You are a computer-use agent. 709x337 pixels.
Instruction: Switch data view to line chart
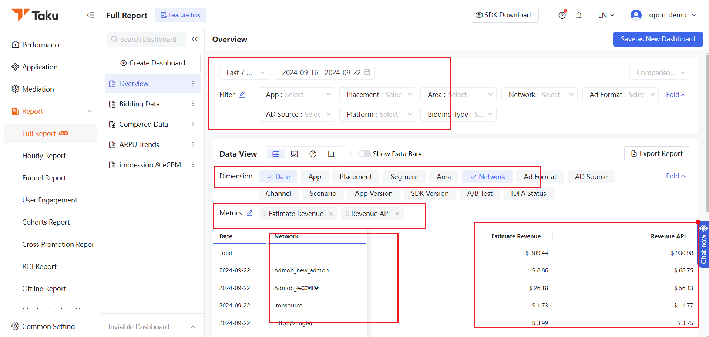pyautogui.click(x=294, y=154)
